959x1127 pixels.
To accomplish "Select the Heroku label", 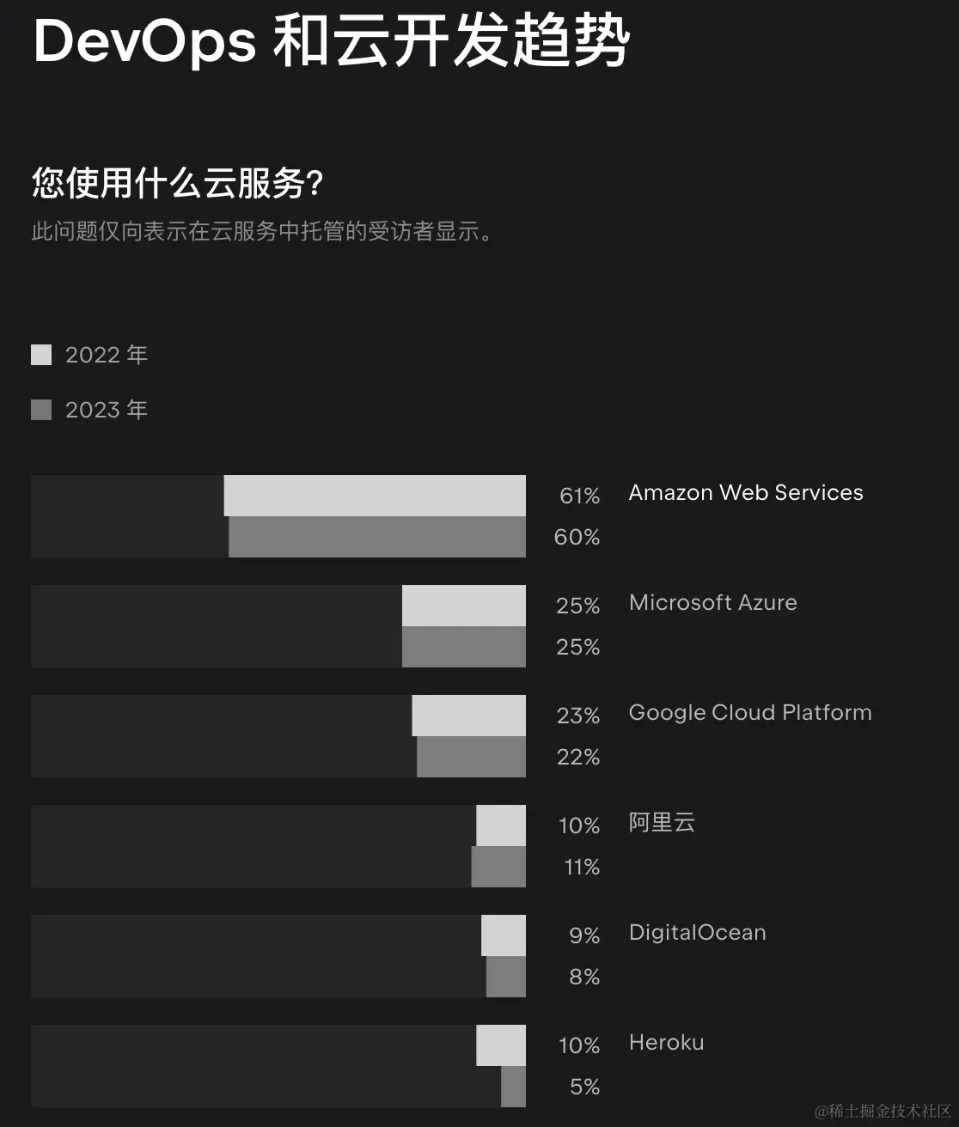I will coord(667,1042).
